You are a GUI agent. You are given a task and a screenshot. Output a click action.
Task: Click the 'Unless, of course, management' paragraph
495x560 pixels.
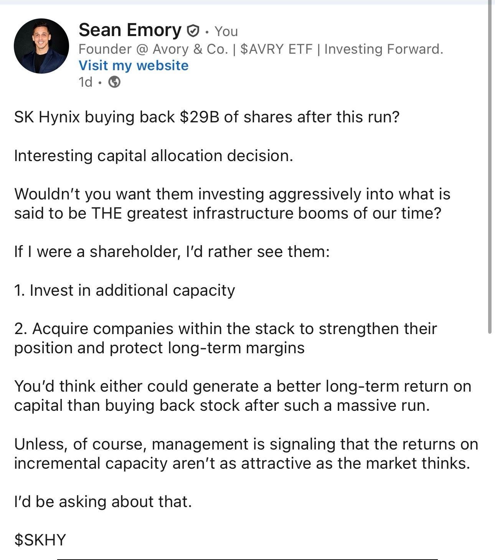(246, 454)
